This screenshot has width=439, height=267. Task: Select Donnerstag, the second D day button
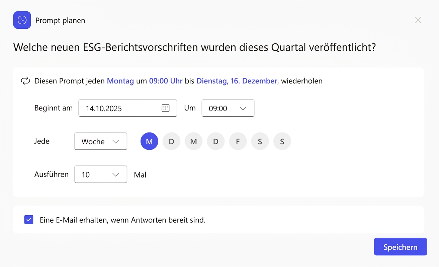pyautogui.click(x=216, y=141)
